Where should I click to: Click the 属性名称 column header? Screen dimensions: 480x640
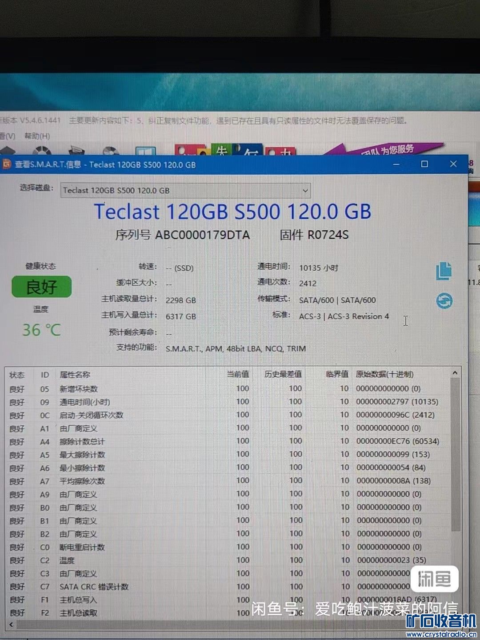click(75, 375)
